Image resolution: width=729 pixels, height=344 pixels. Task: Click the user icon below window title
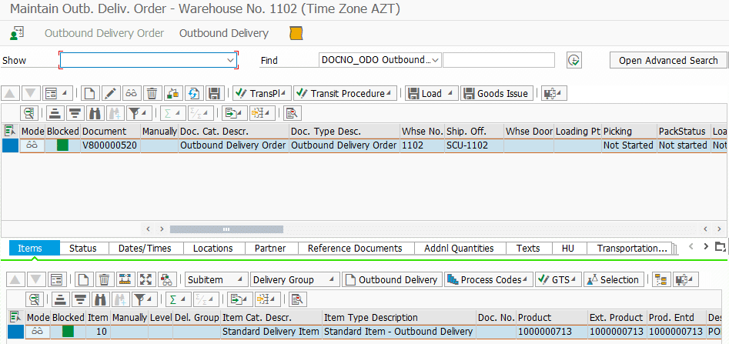[x=17, y=33]
